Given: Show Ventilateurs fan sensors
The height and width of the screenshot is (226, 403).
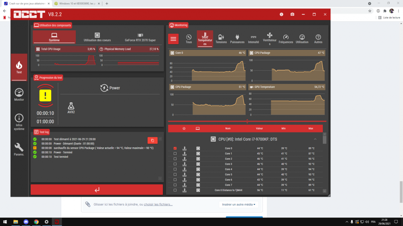Looking at the screenshot, I should (270, 39).
